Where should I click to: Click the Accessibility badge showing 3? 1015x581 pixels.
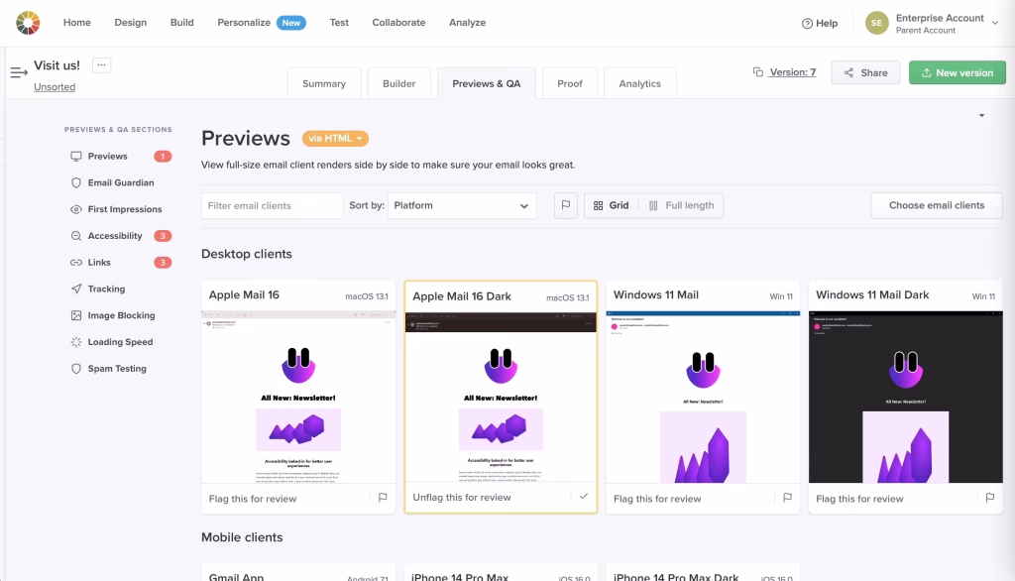click(163, 236)
